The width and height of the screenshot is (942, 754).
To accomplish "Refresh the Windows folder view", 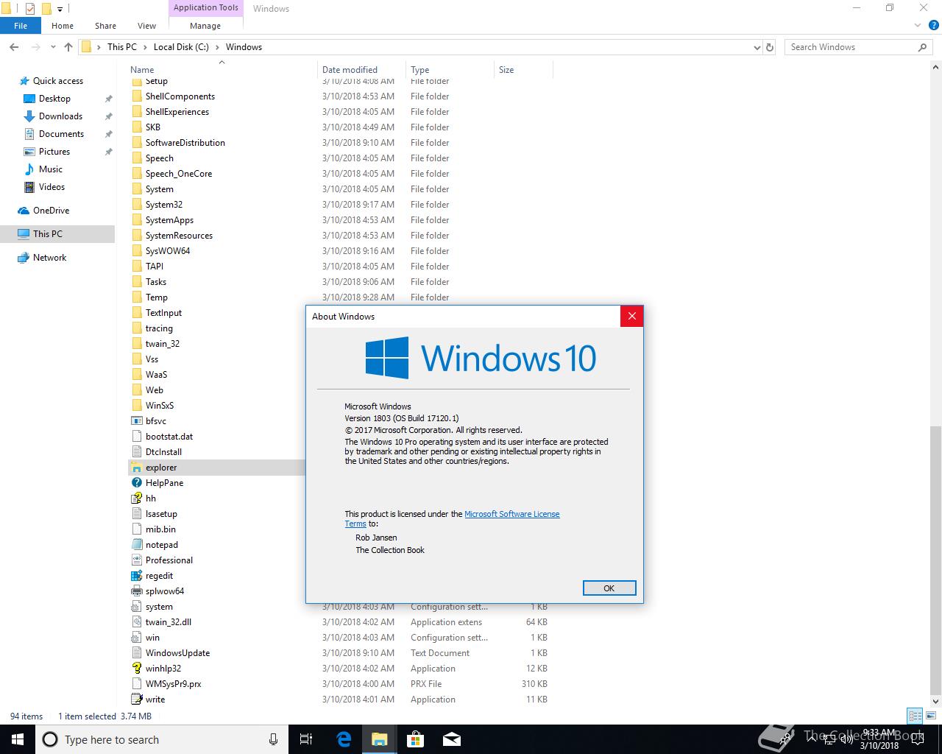I will coord(770,47).
